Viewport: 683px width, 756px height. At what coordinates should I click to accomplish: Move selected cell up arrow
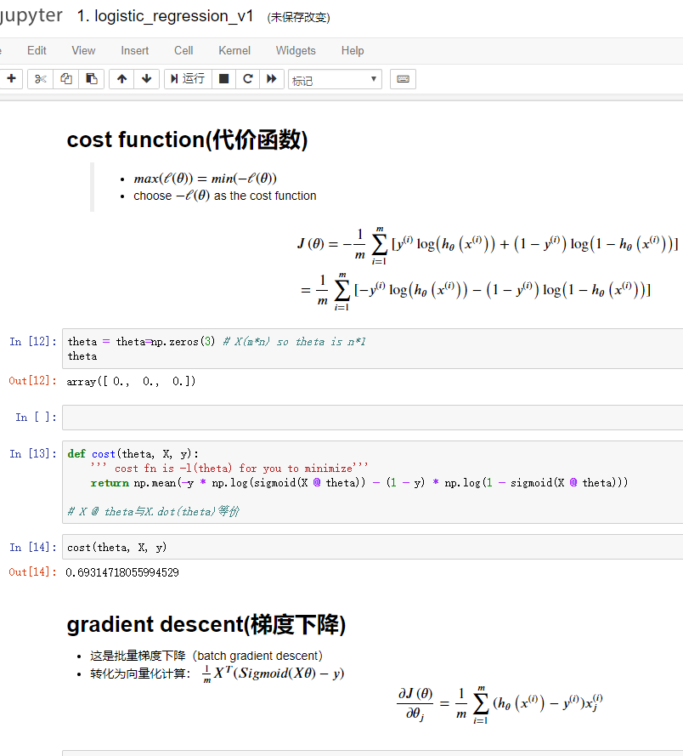coord(121,79)
